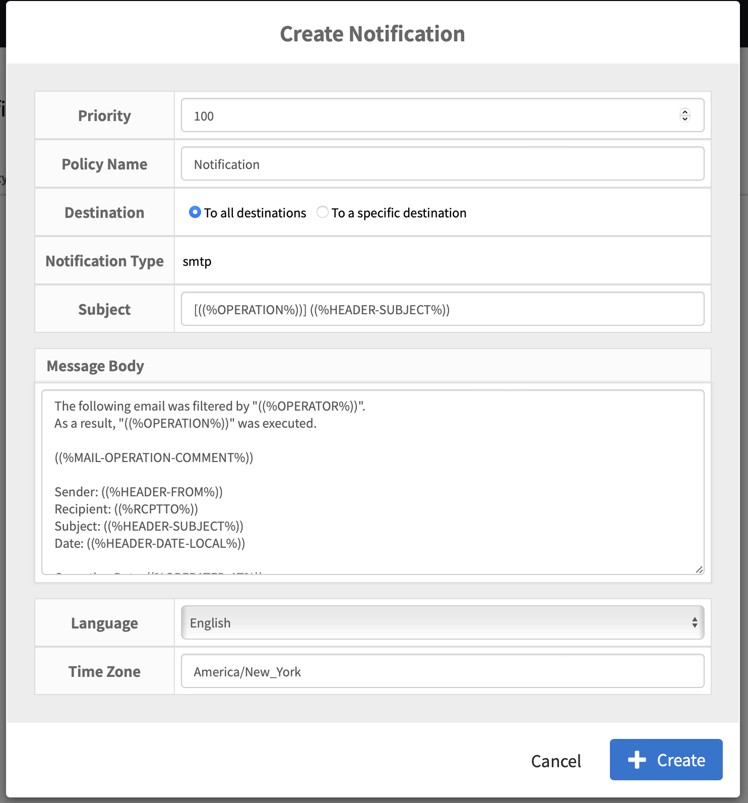Click the Priority stepper up arrow

pyautogui.click(x=684, y=112)
